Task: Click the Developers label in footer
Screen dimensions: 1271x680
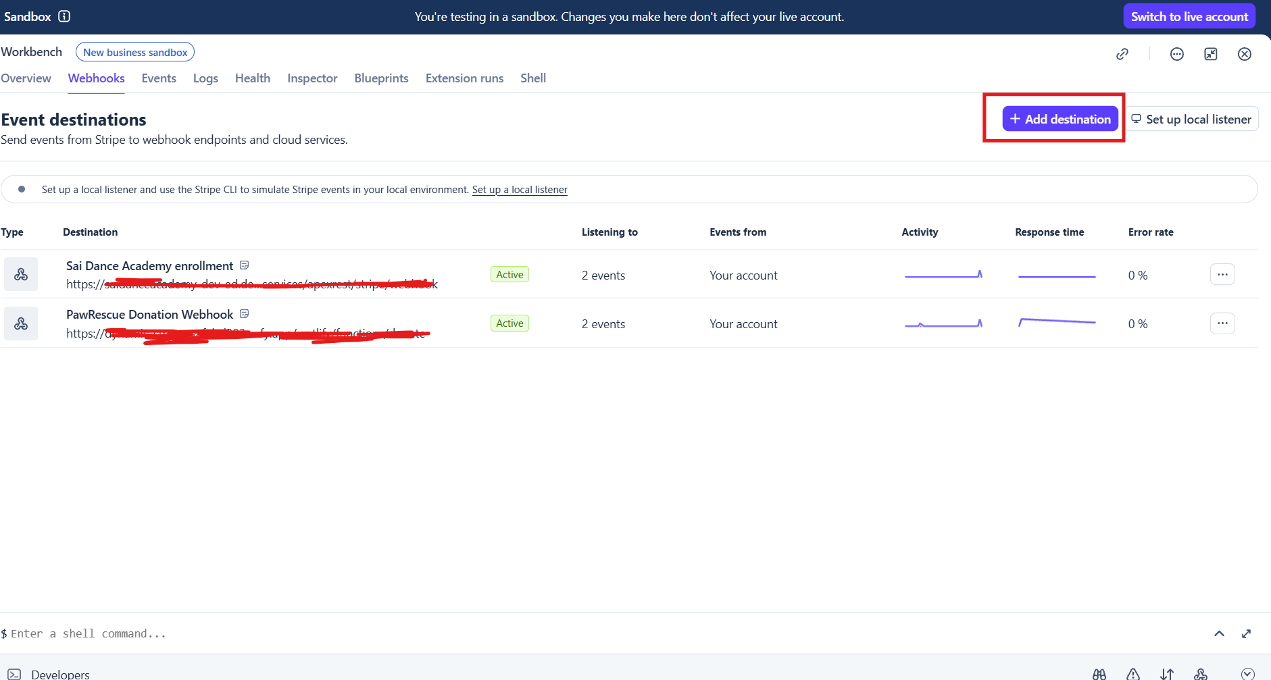Action: [x=60, y=674]
